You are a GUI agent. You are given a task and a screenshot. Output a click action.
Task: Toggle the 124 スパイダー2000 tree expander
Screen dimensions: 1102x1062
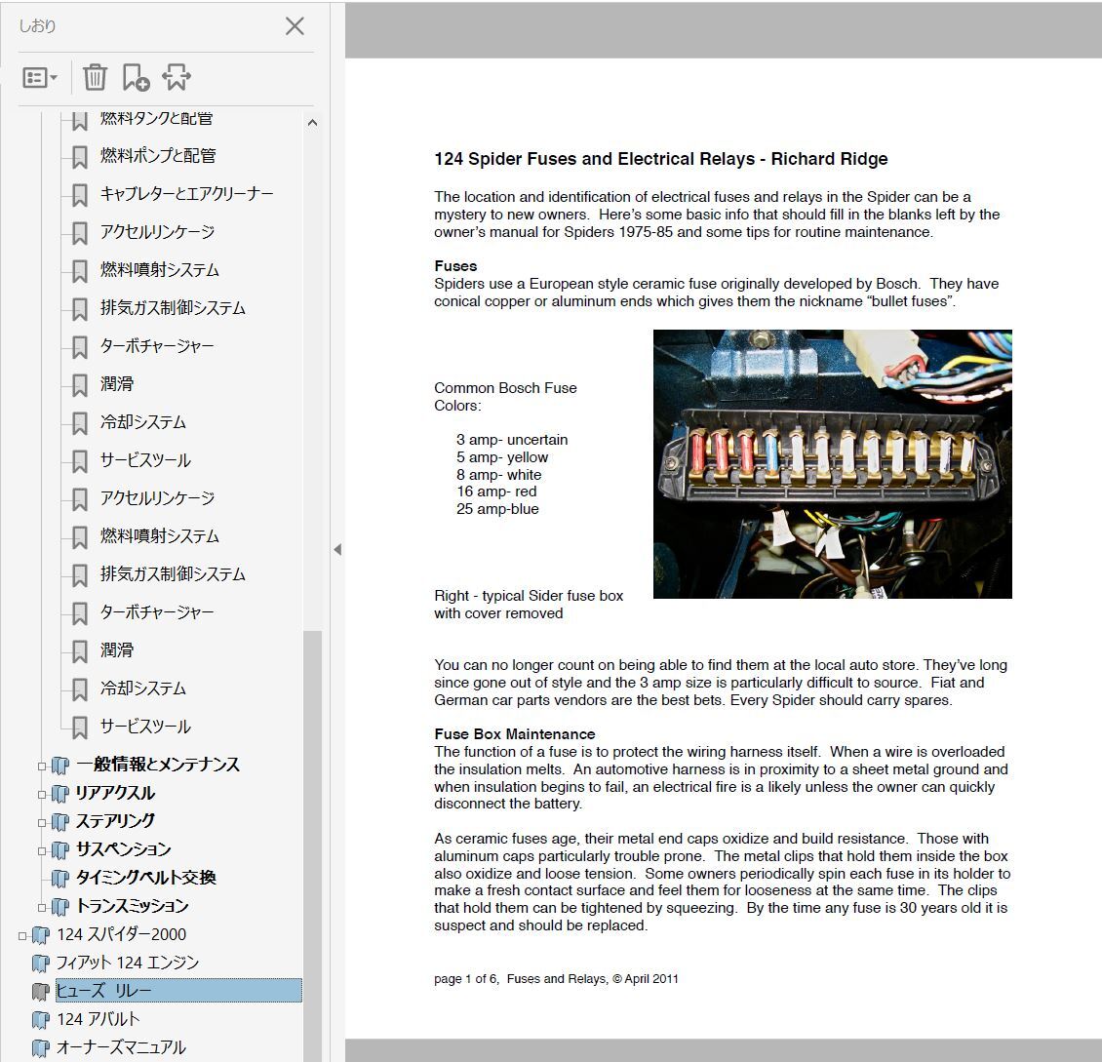click(22, 935)
